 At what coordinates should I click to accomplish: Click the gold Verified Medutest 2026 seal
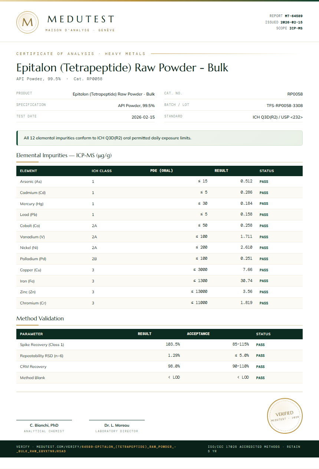(x=285, y=415)
